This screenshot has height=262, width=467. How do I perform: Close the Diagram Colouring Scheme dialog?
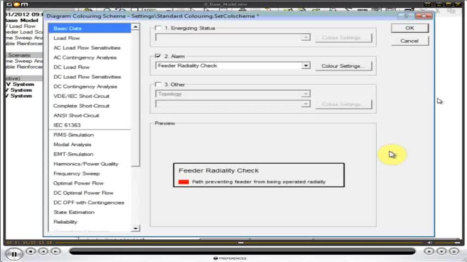click(424, 16)
